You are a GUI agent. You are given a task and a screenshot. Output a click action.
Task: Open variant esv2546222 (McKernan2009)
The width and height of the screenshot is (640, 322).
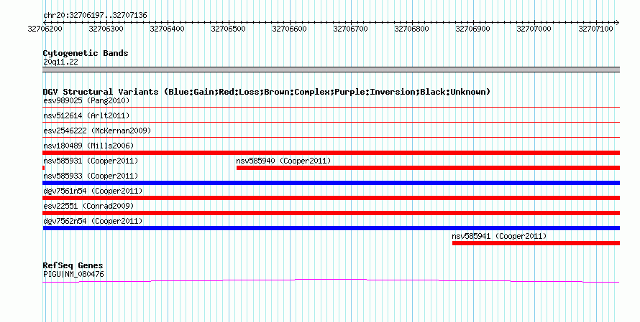point(97,131)
